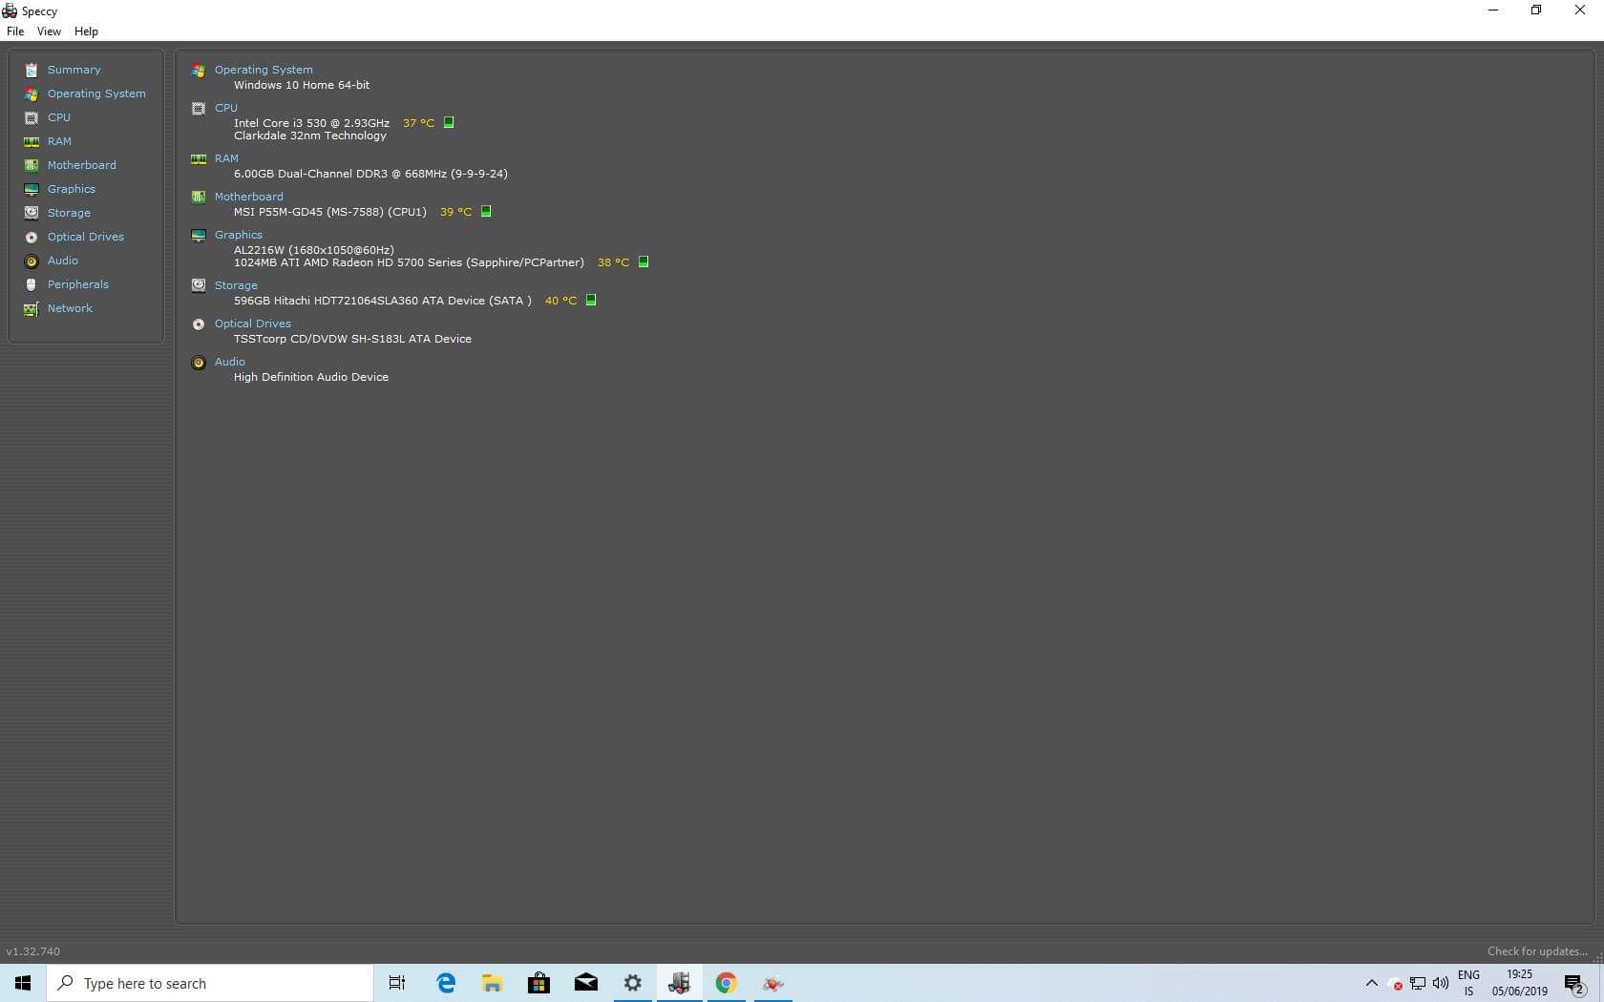
Task: Click the CPU icon in the summary pane
Action: tap(199, 109)
